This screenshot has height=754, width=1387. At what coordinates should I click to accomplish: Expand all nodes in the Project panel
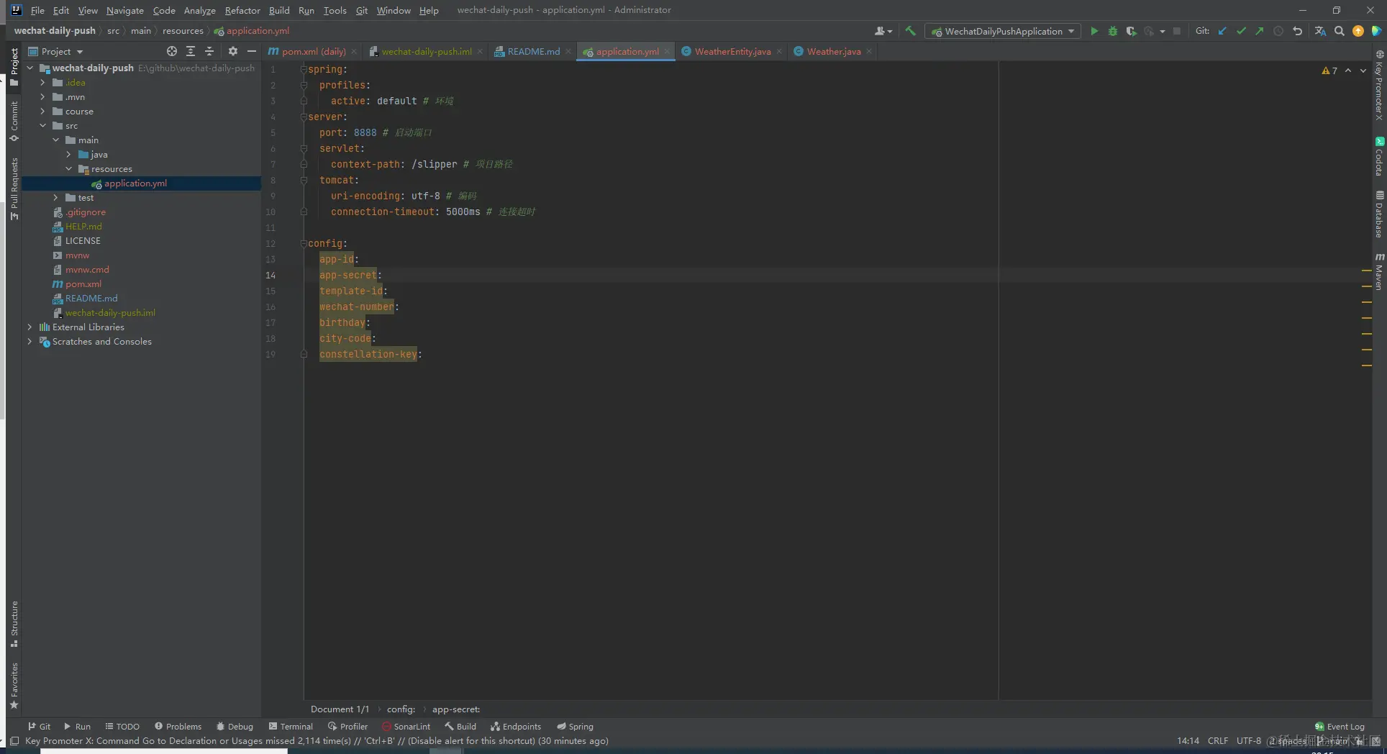coord(191,51)
